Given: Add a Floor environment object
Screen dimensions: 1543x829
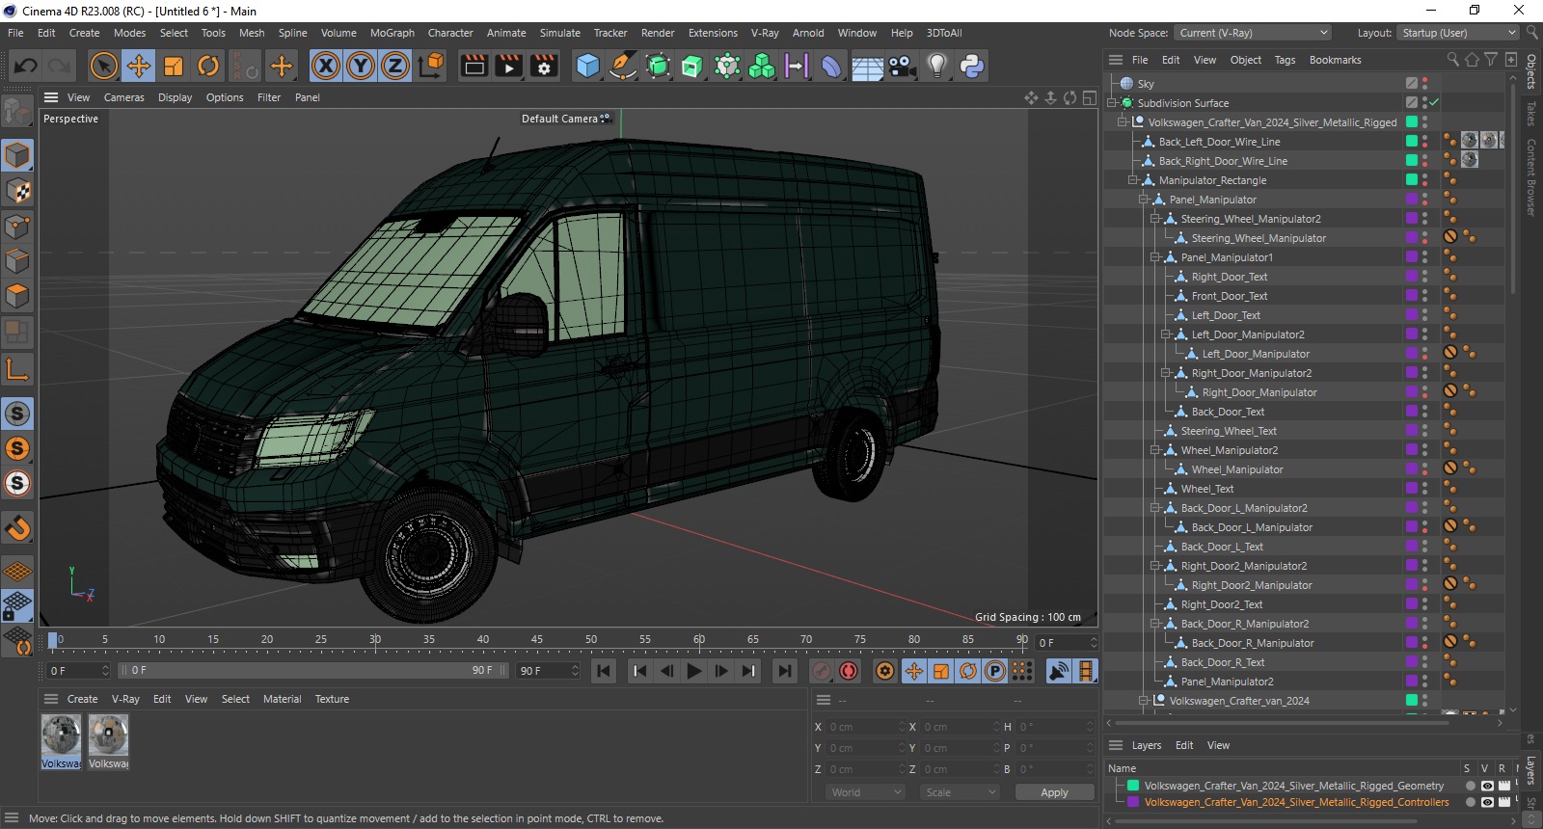Looking at the screenshot, I should pyautogui.click(x=867, y=66).
